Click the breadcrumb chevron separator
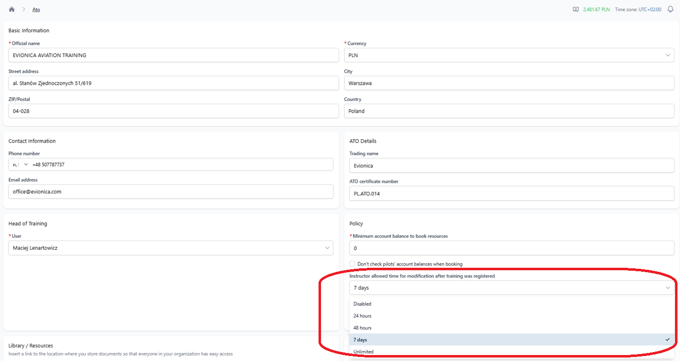The width and height of the screenshot is (680, 361). tap(23, 9)
